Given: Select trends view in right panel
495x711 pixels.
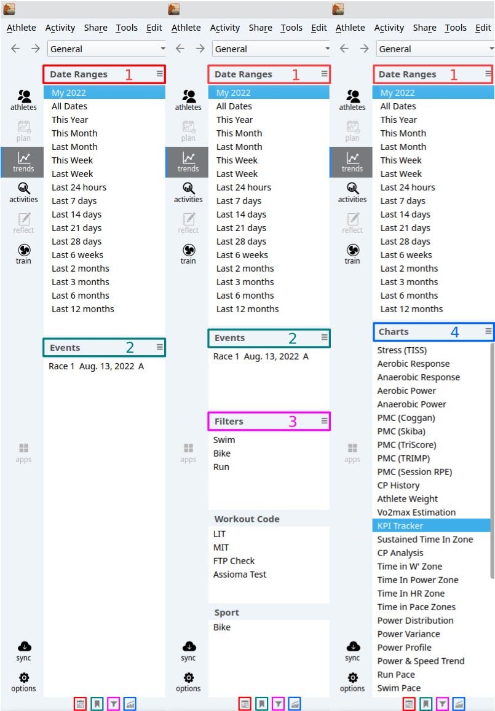Looking at the screenshot, I should pyautogui.click(x=352, y=162).
